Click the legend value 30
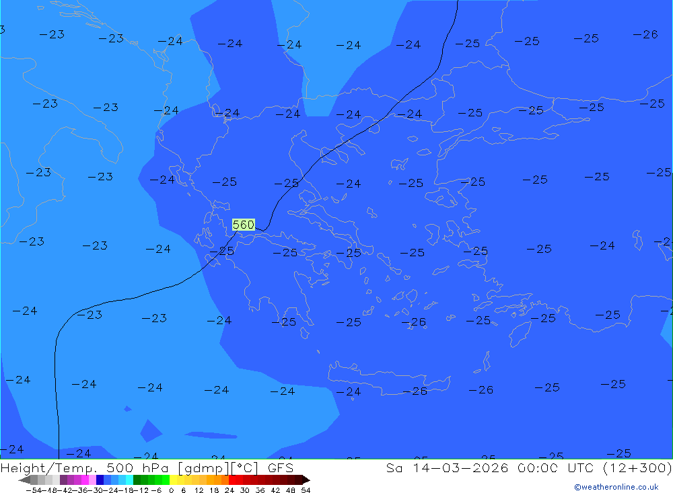 [x=245, y=490]
